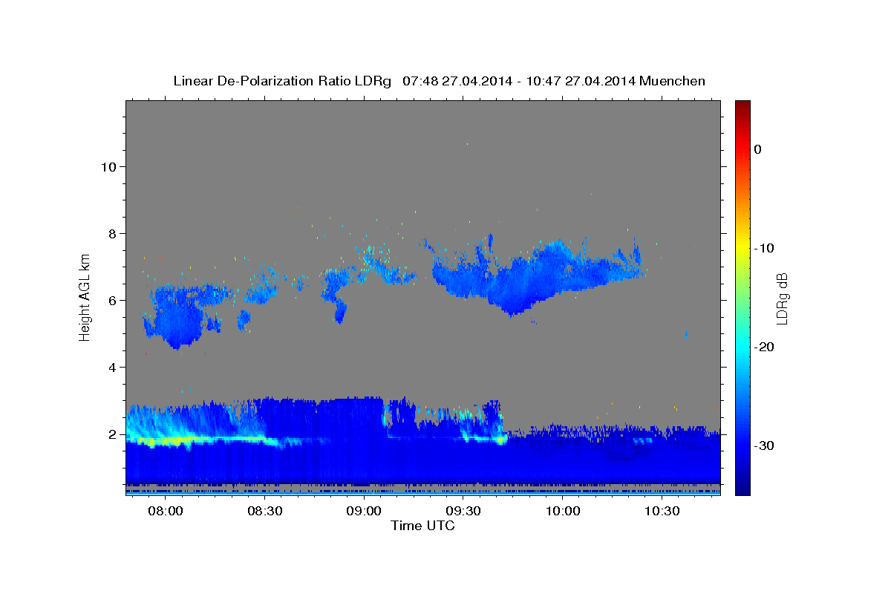This screenshot has height=594, width=891.
Task: Click the height tick label 6
Action: [111, 300]
